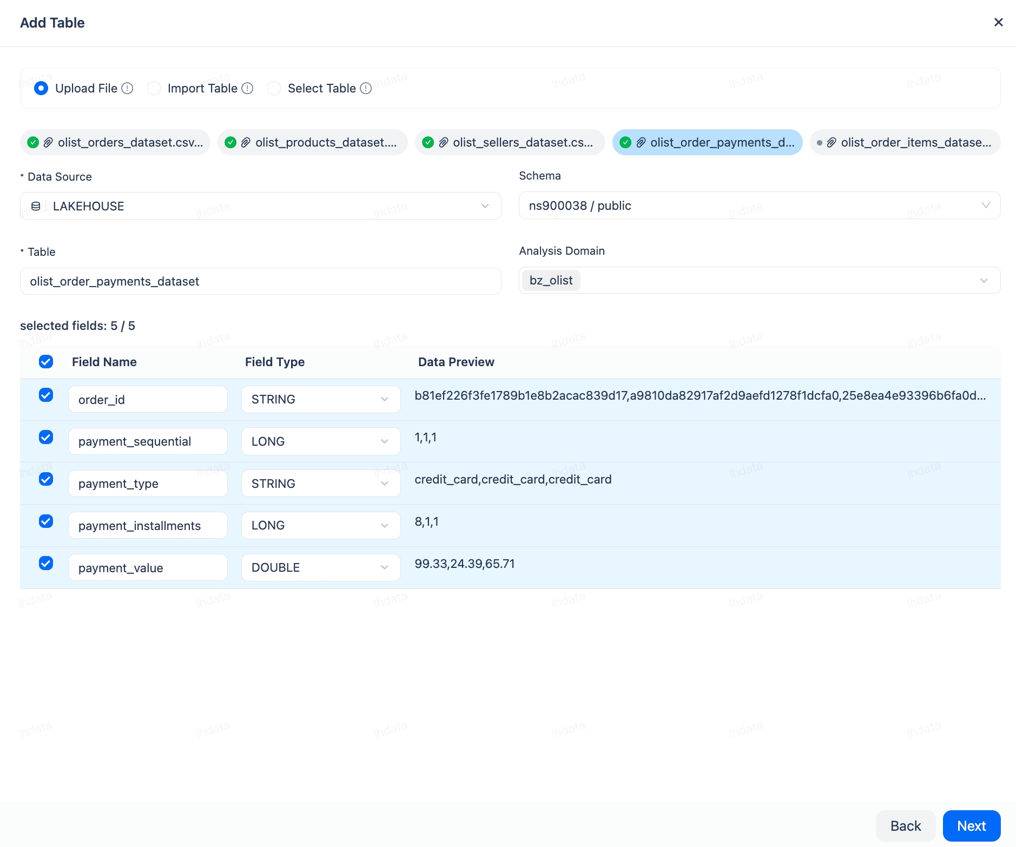Viewport: 1016px width, 847px height.
Task: Click the info icon beside Select Table
Action: click(x=366, y=88)
